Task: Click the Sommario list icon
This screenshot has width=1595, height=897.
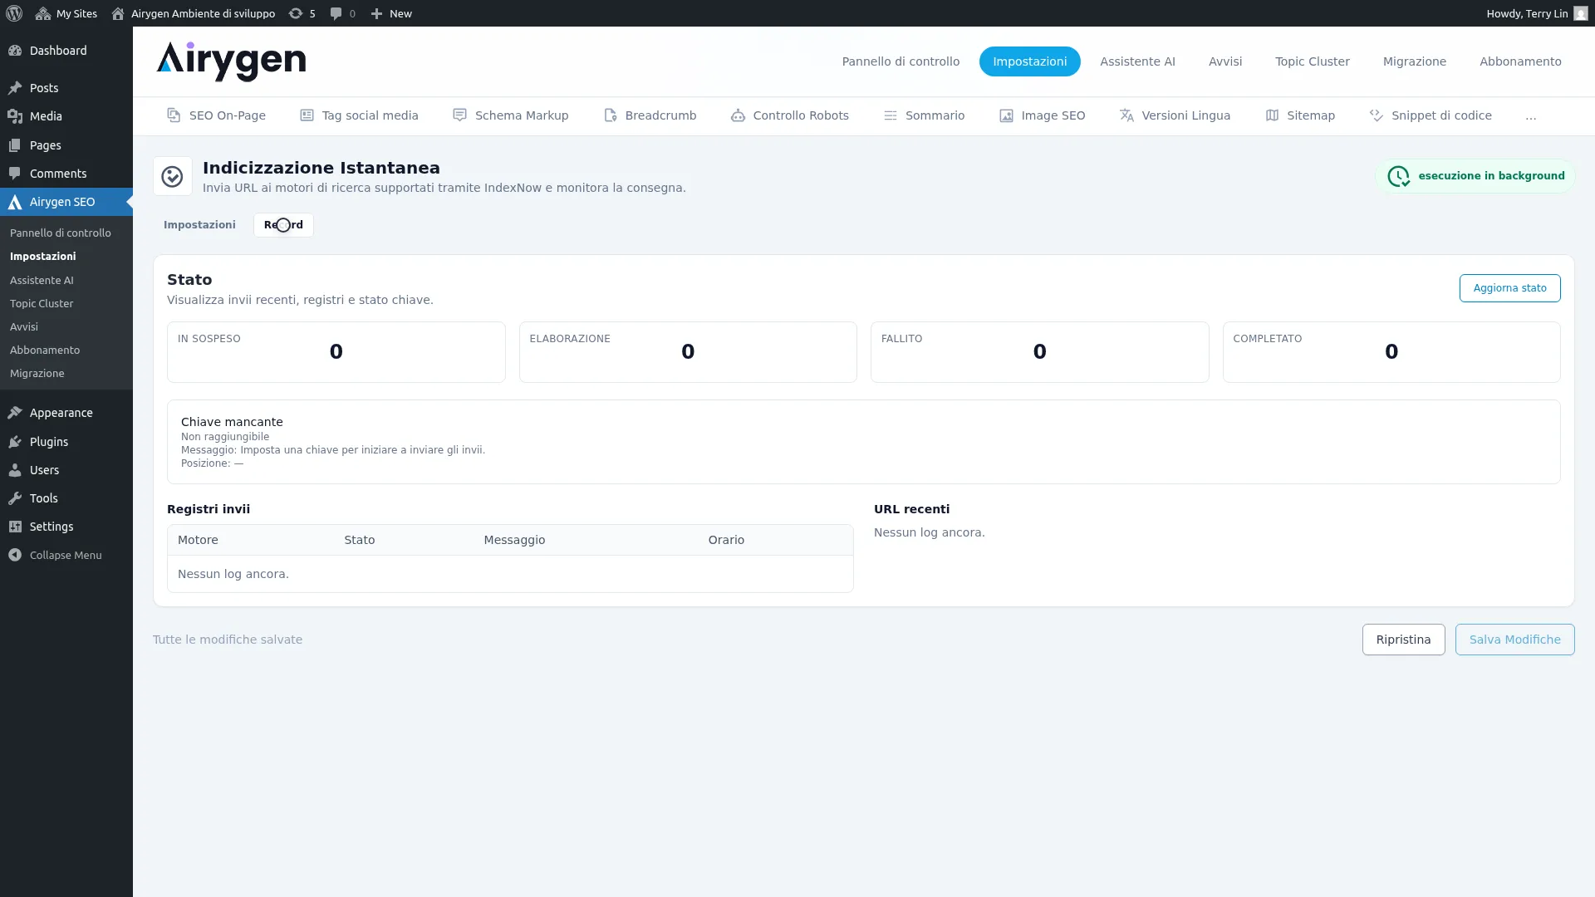Action: 890,115
